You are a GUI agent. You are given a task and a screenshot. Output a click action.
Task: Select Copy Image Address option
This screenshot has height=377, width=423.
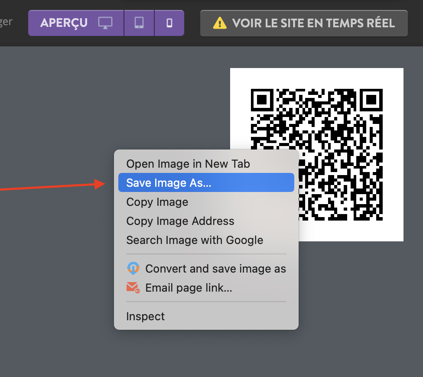point(206,221)
